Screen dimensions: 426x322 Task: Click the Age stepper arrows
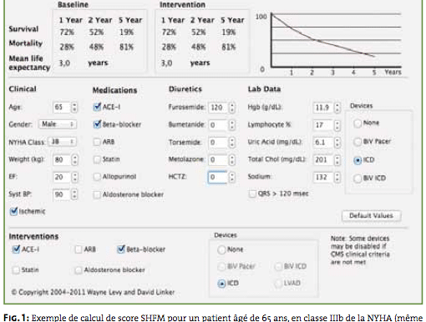point(74,108)
